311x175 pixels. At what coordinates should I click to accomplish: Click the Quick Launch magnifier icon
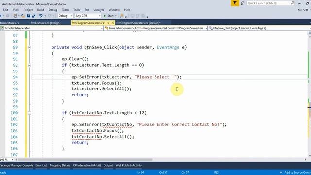[x=293, y=3]
